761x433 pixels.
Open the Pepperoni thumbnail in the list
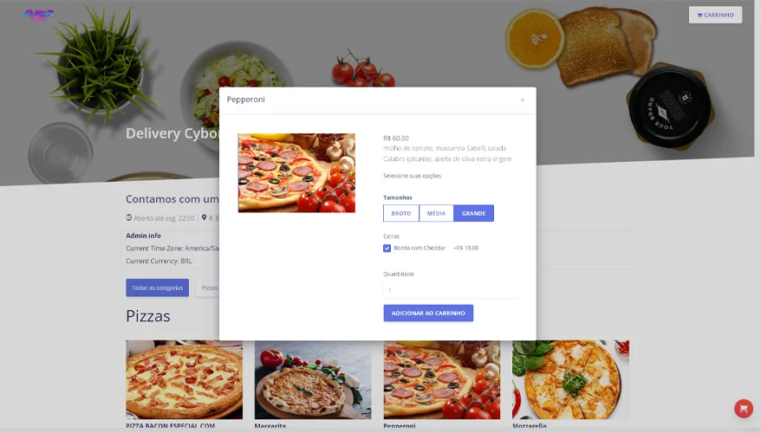pos(442,379)
